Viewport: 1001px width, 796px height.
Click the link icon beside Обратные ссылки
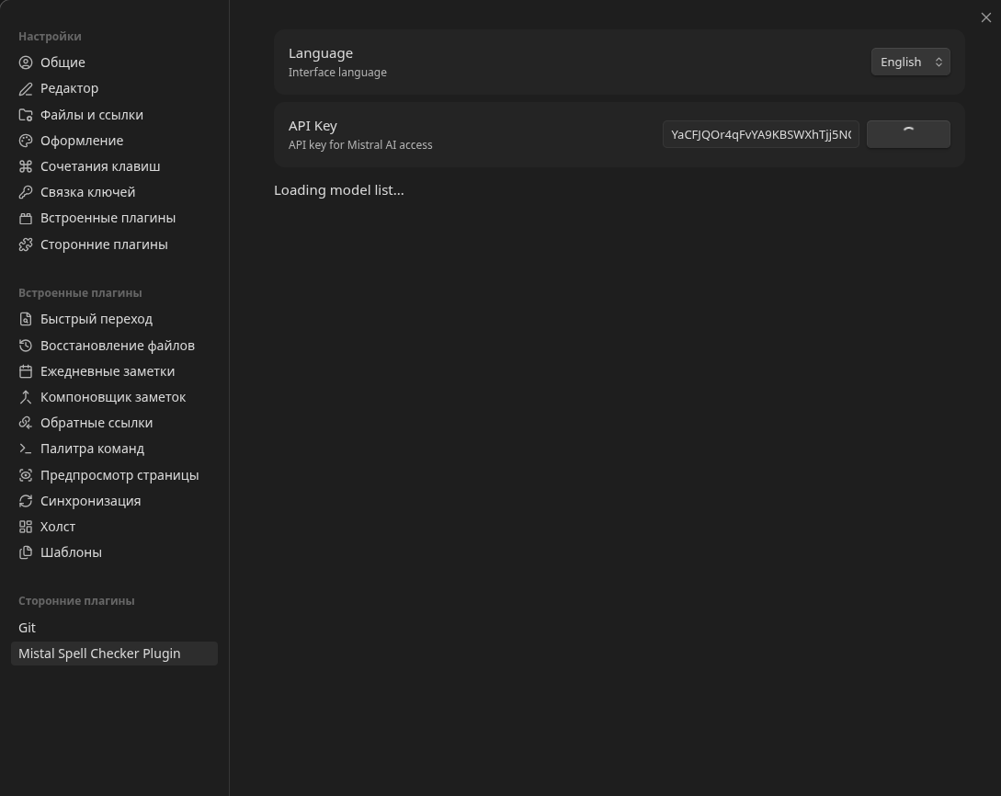(x=26, y=423)
